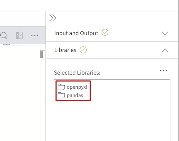Expand the Input and Output section
Viewport: 179px width, 141px height.
pos(165,33)
